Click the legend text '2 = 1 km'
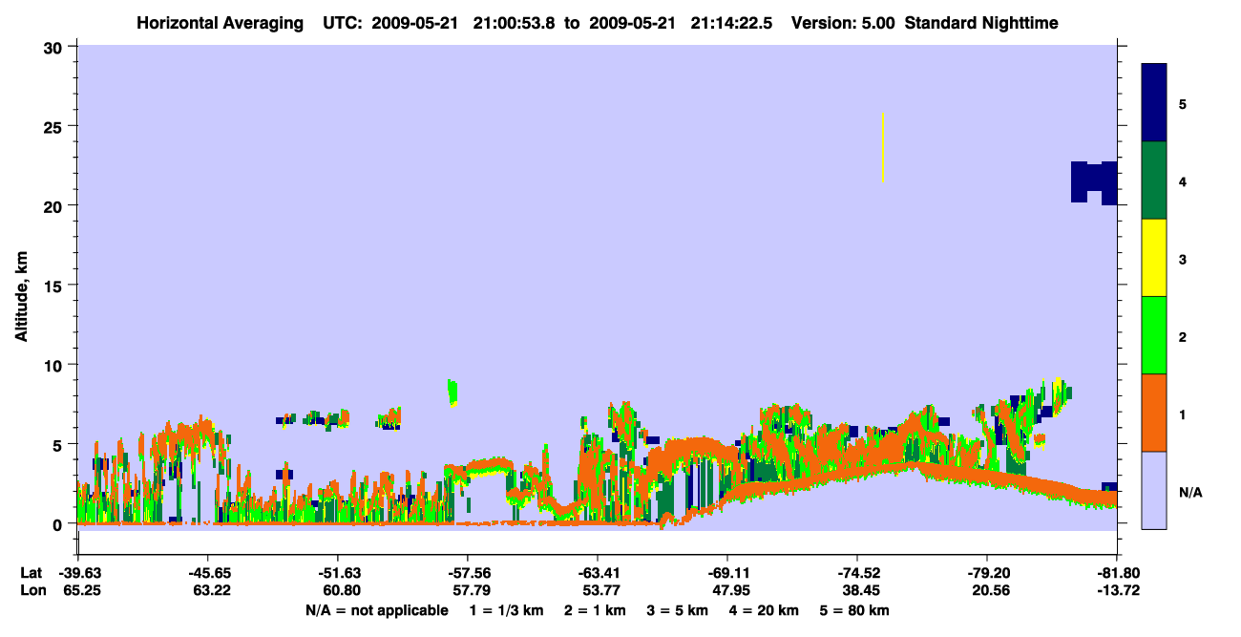 point(595,610)
